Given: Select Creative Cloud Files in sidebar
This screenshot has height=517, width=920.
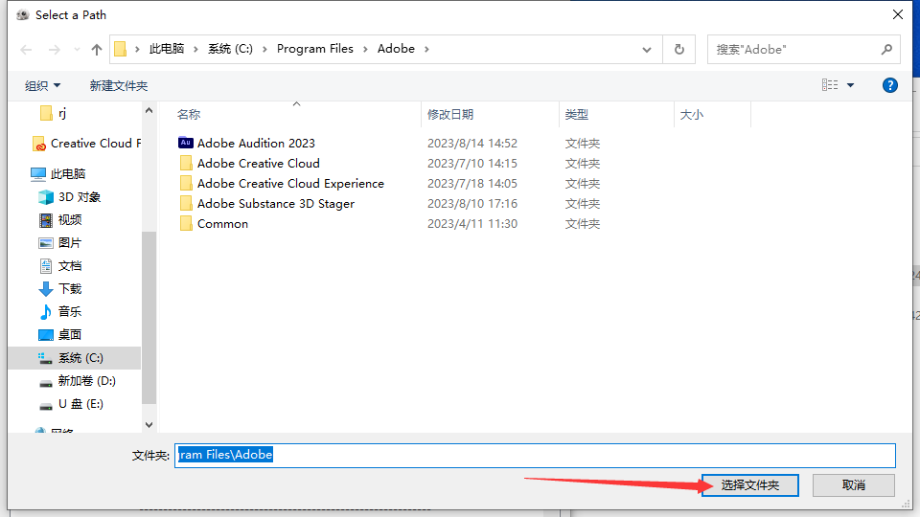Looking at the screenshot, I should tap(86, 144).
